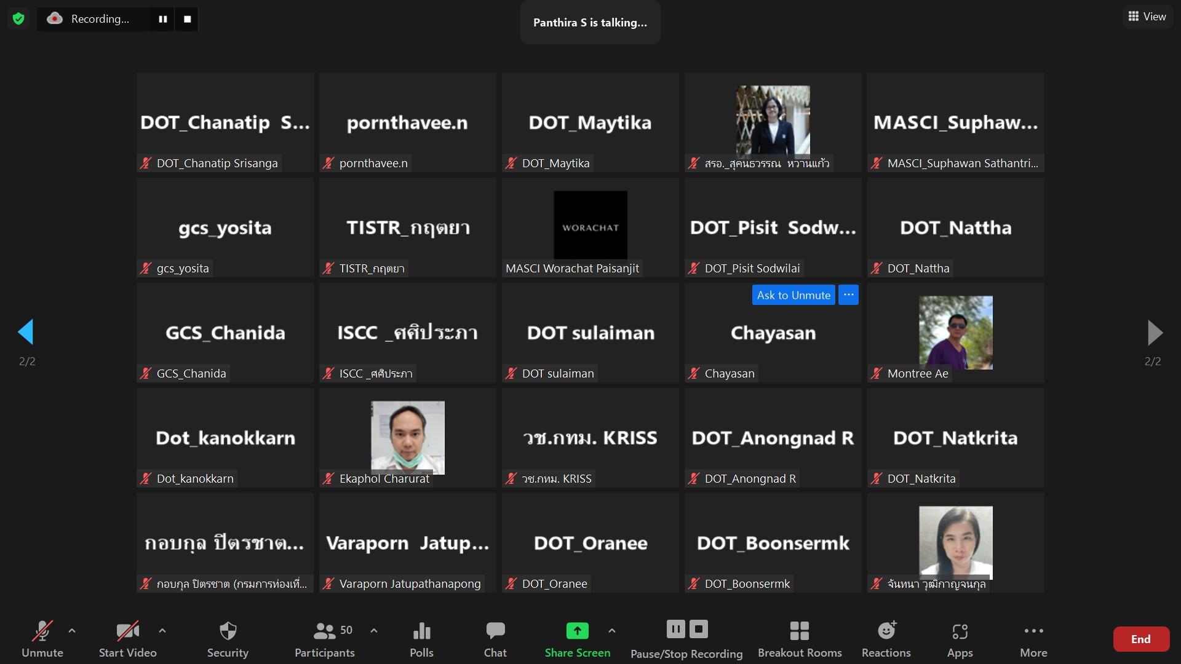The width and height of the screenshot is (1181, 664).
Task: Unmute the microphone
Action: (42, 639)
